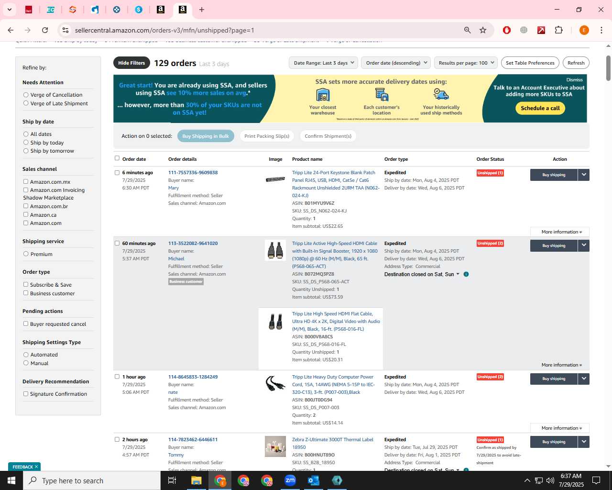This screenshot has width=612, height=490.
Task: Open the network tray icon
Action: 538,480
